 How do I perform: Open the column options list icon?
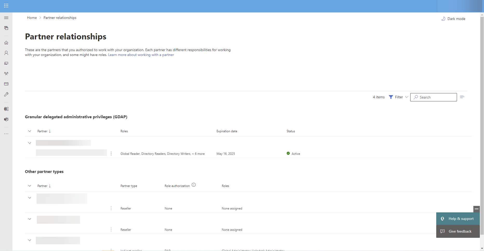(462, 97)
